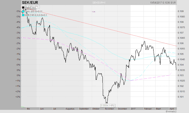The height and width of the screenshot is (113, 189).
Task: Click the 0.1075 price axis value
Action: [181, 27]
